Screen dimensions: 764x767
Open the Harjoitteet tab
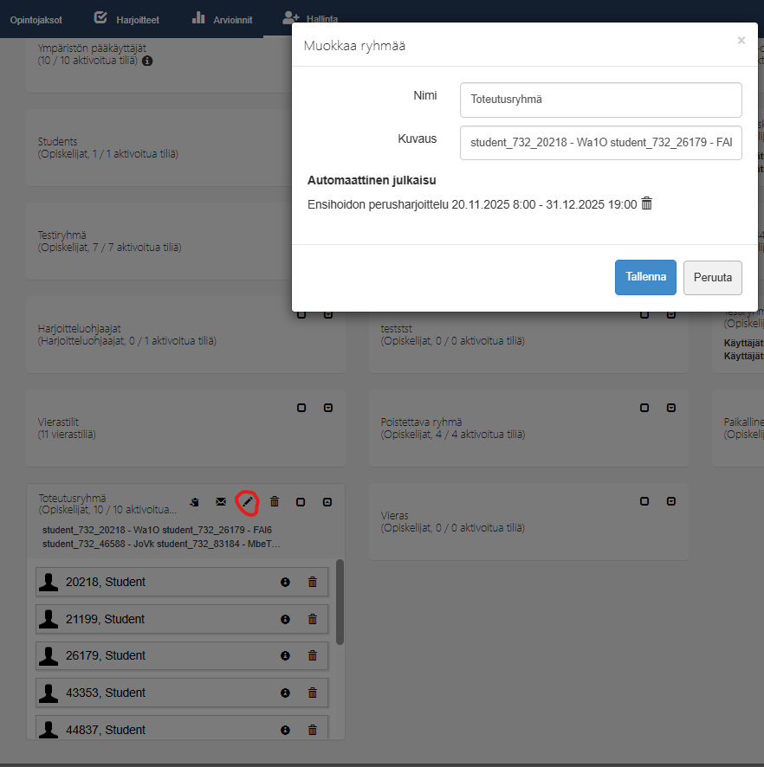pos(131,19)
